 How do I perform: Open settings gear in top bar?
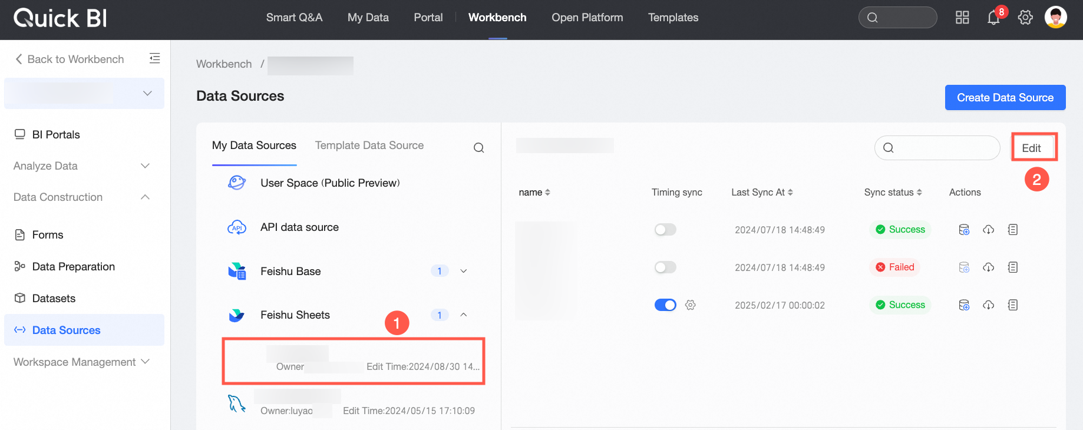click(x=1025, y=18)
